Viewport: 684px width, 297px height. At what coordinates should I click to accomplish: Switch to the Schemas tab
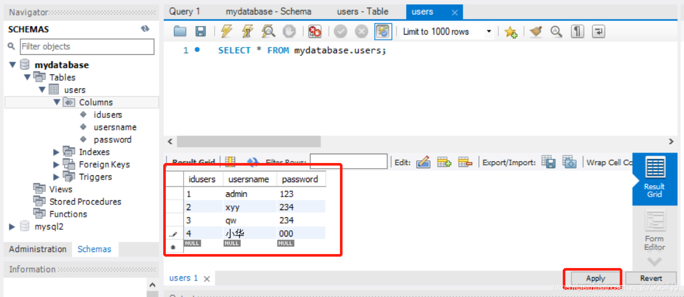coord(94,249)
